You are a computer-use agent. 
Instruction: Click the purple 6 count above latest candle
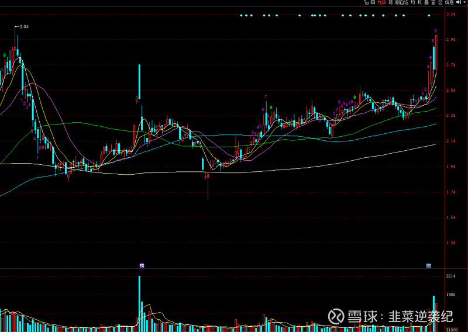[x=435, y=31]
